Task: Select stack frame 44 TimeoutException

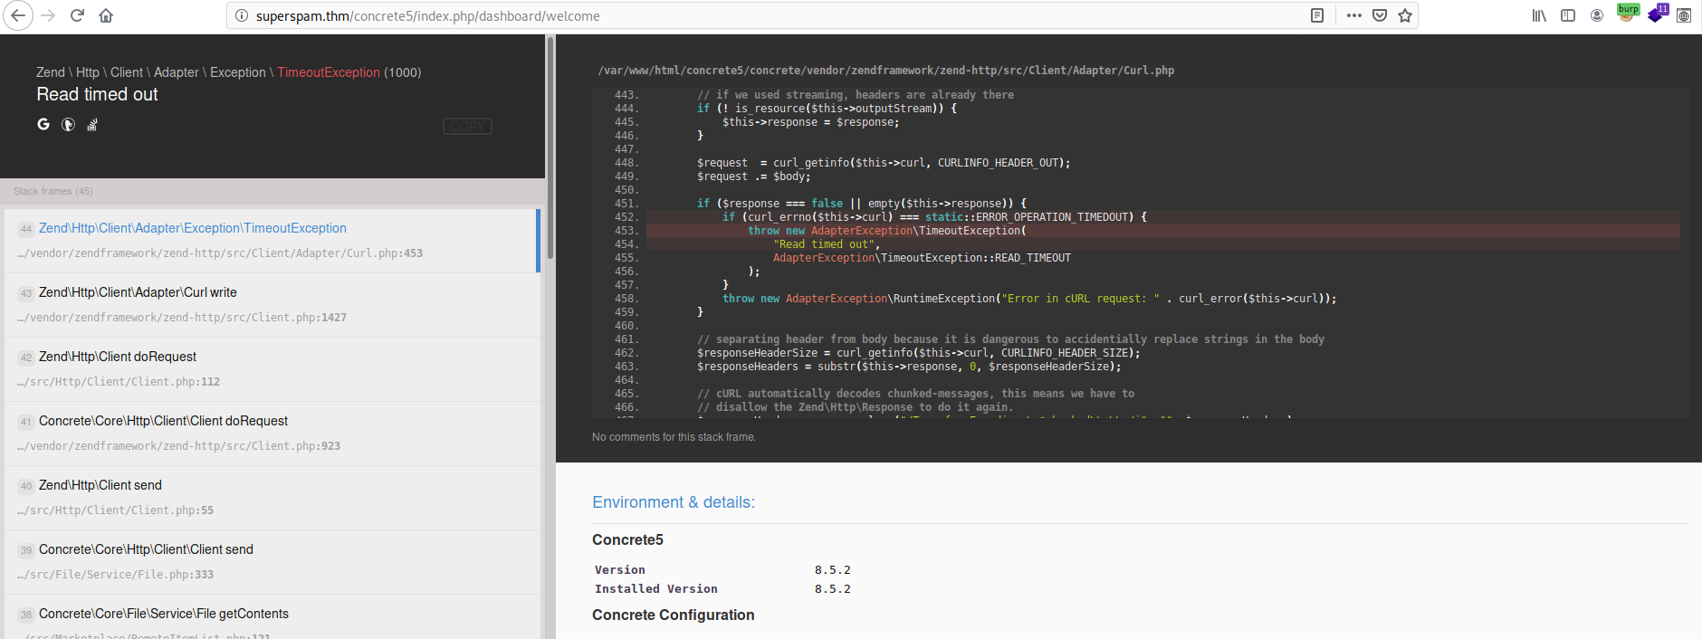Action: coord(273,241)
